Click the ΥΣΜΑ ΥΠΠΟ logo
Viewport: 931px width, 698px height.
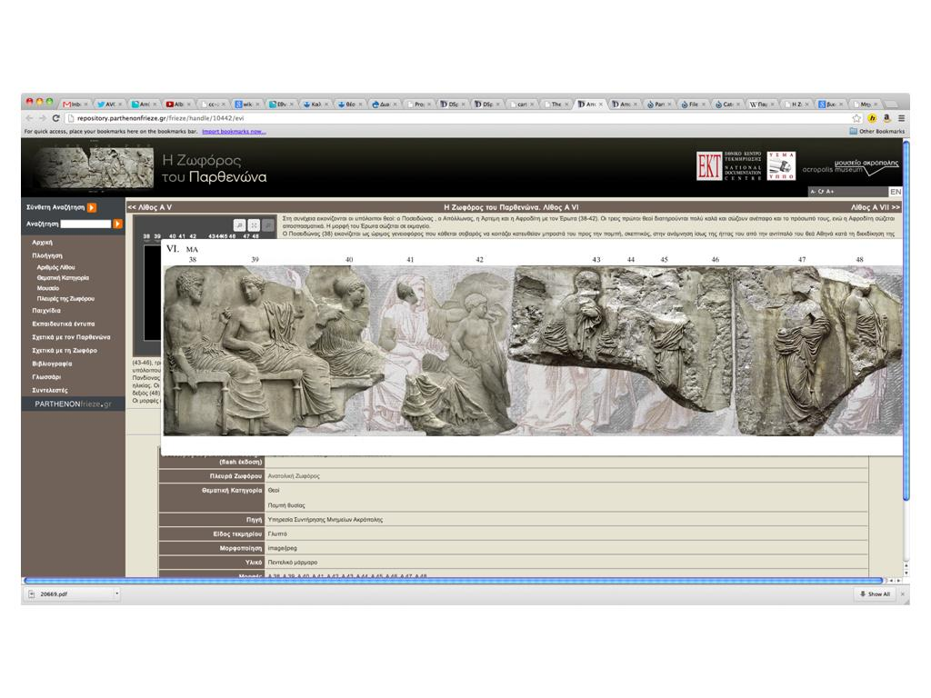click(x=781, y=165)
